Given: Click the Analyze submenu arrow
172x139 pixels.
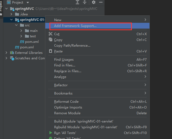Looking at the screenshot, I should (x=145, y=77).
